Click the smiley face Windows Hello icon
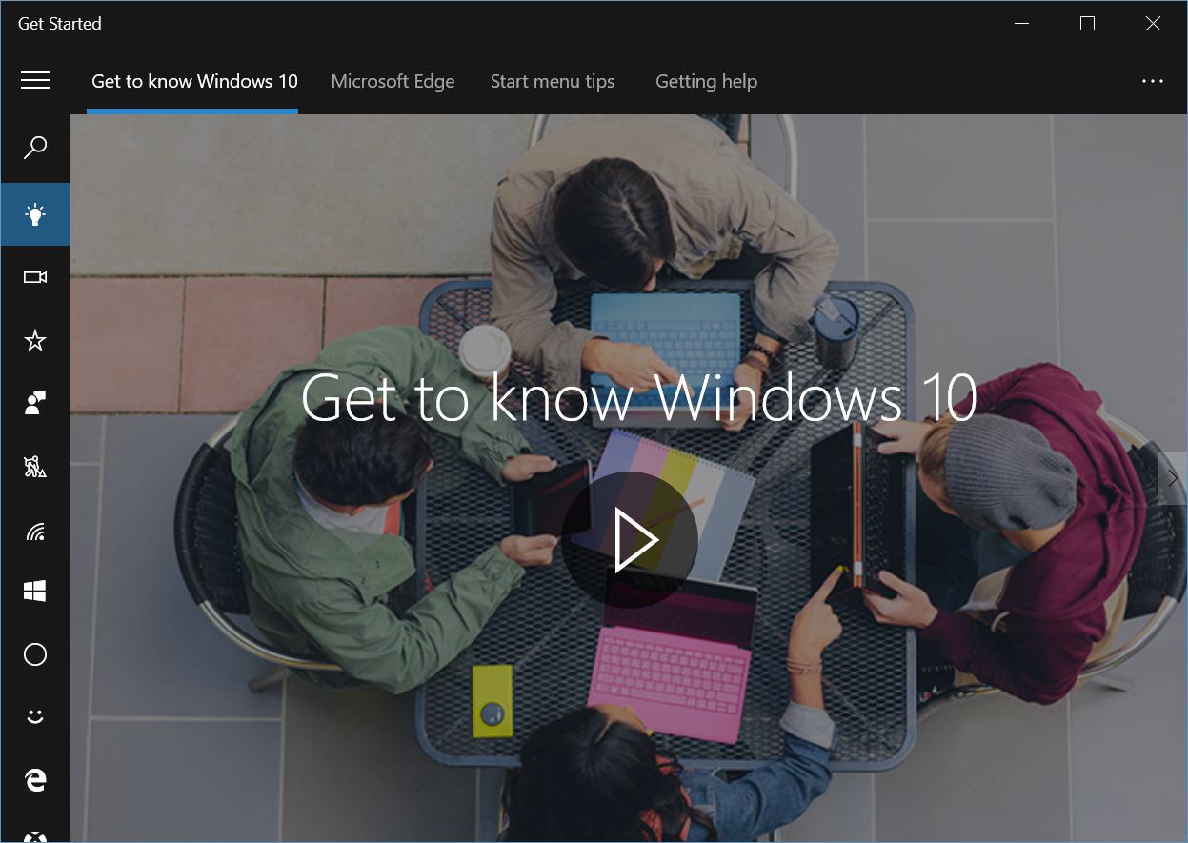 [35, 716]
